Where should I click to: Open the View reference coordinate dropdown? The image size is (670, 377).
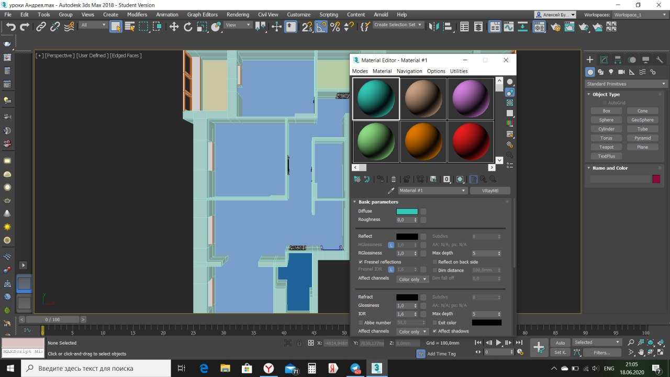point(238,25)
